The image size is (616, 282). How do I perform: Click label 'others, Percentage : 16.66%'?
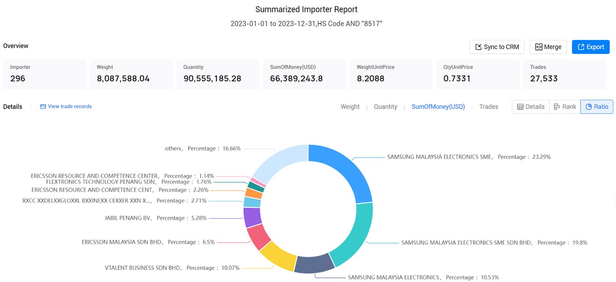click(x=203, y=148)
